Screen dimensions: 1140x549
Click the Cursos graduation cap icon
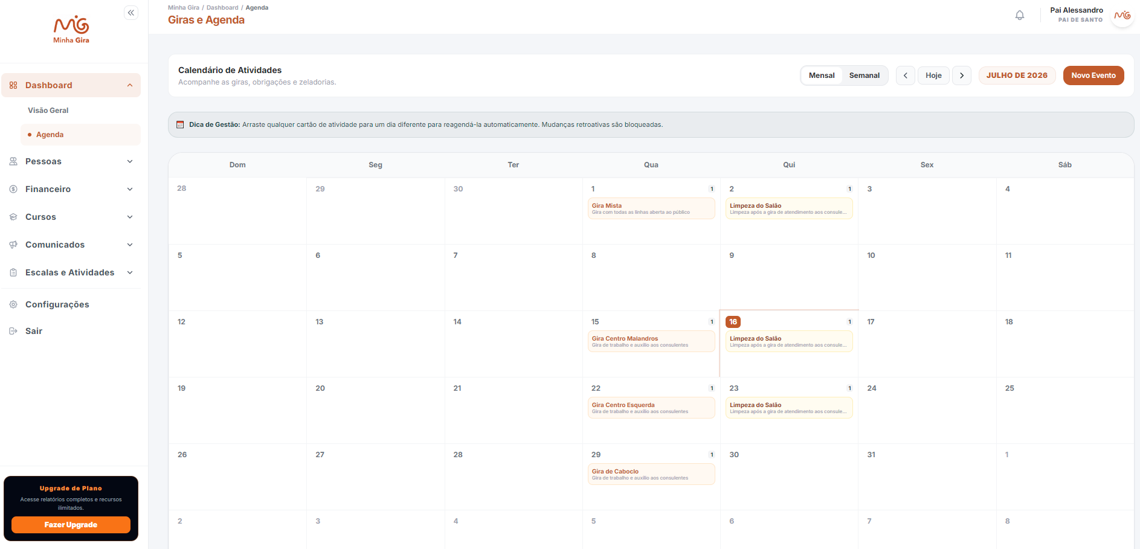pos(13,217)
